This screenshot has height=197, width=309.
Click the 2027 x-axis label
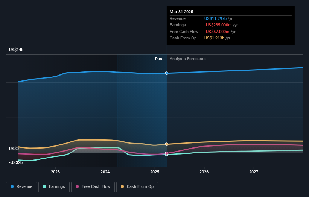click(x=254, y=172)
